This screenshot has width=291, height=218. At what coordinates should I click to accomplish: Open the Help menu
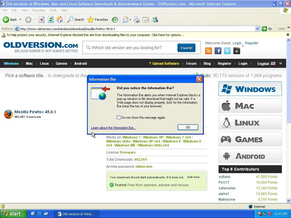(64, 10)
